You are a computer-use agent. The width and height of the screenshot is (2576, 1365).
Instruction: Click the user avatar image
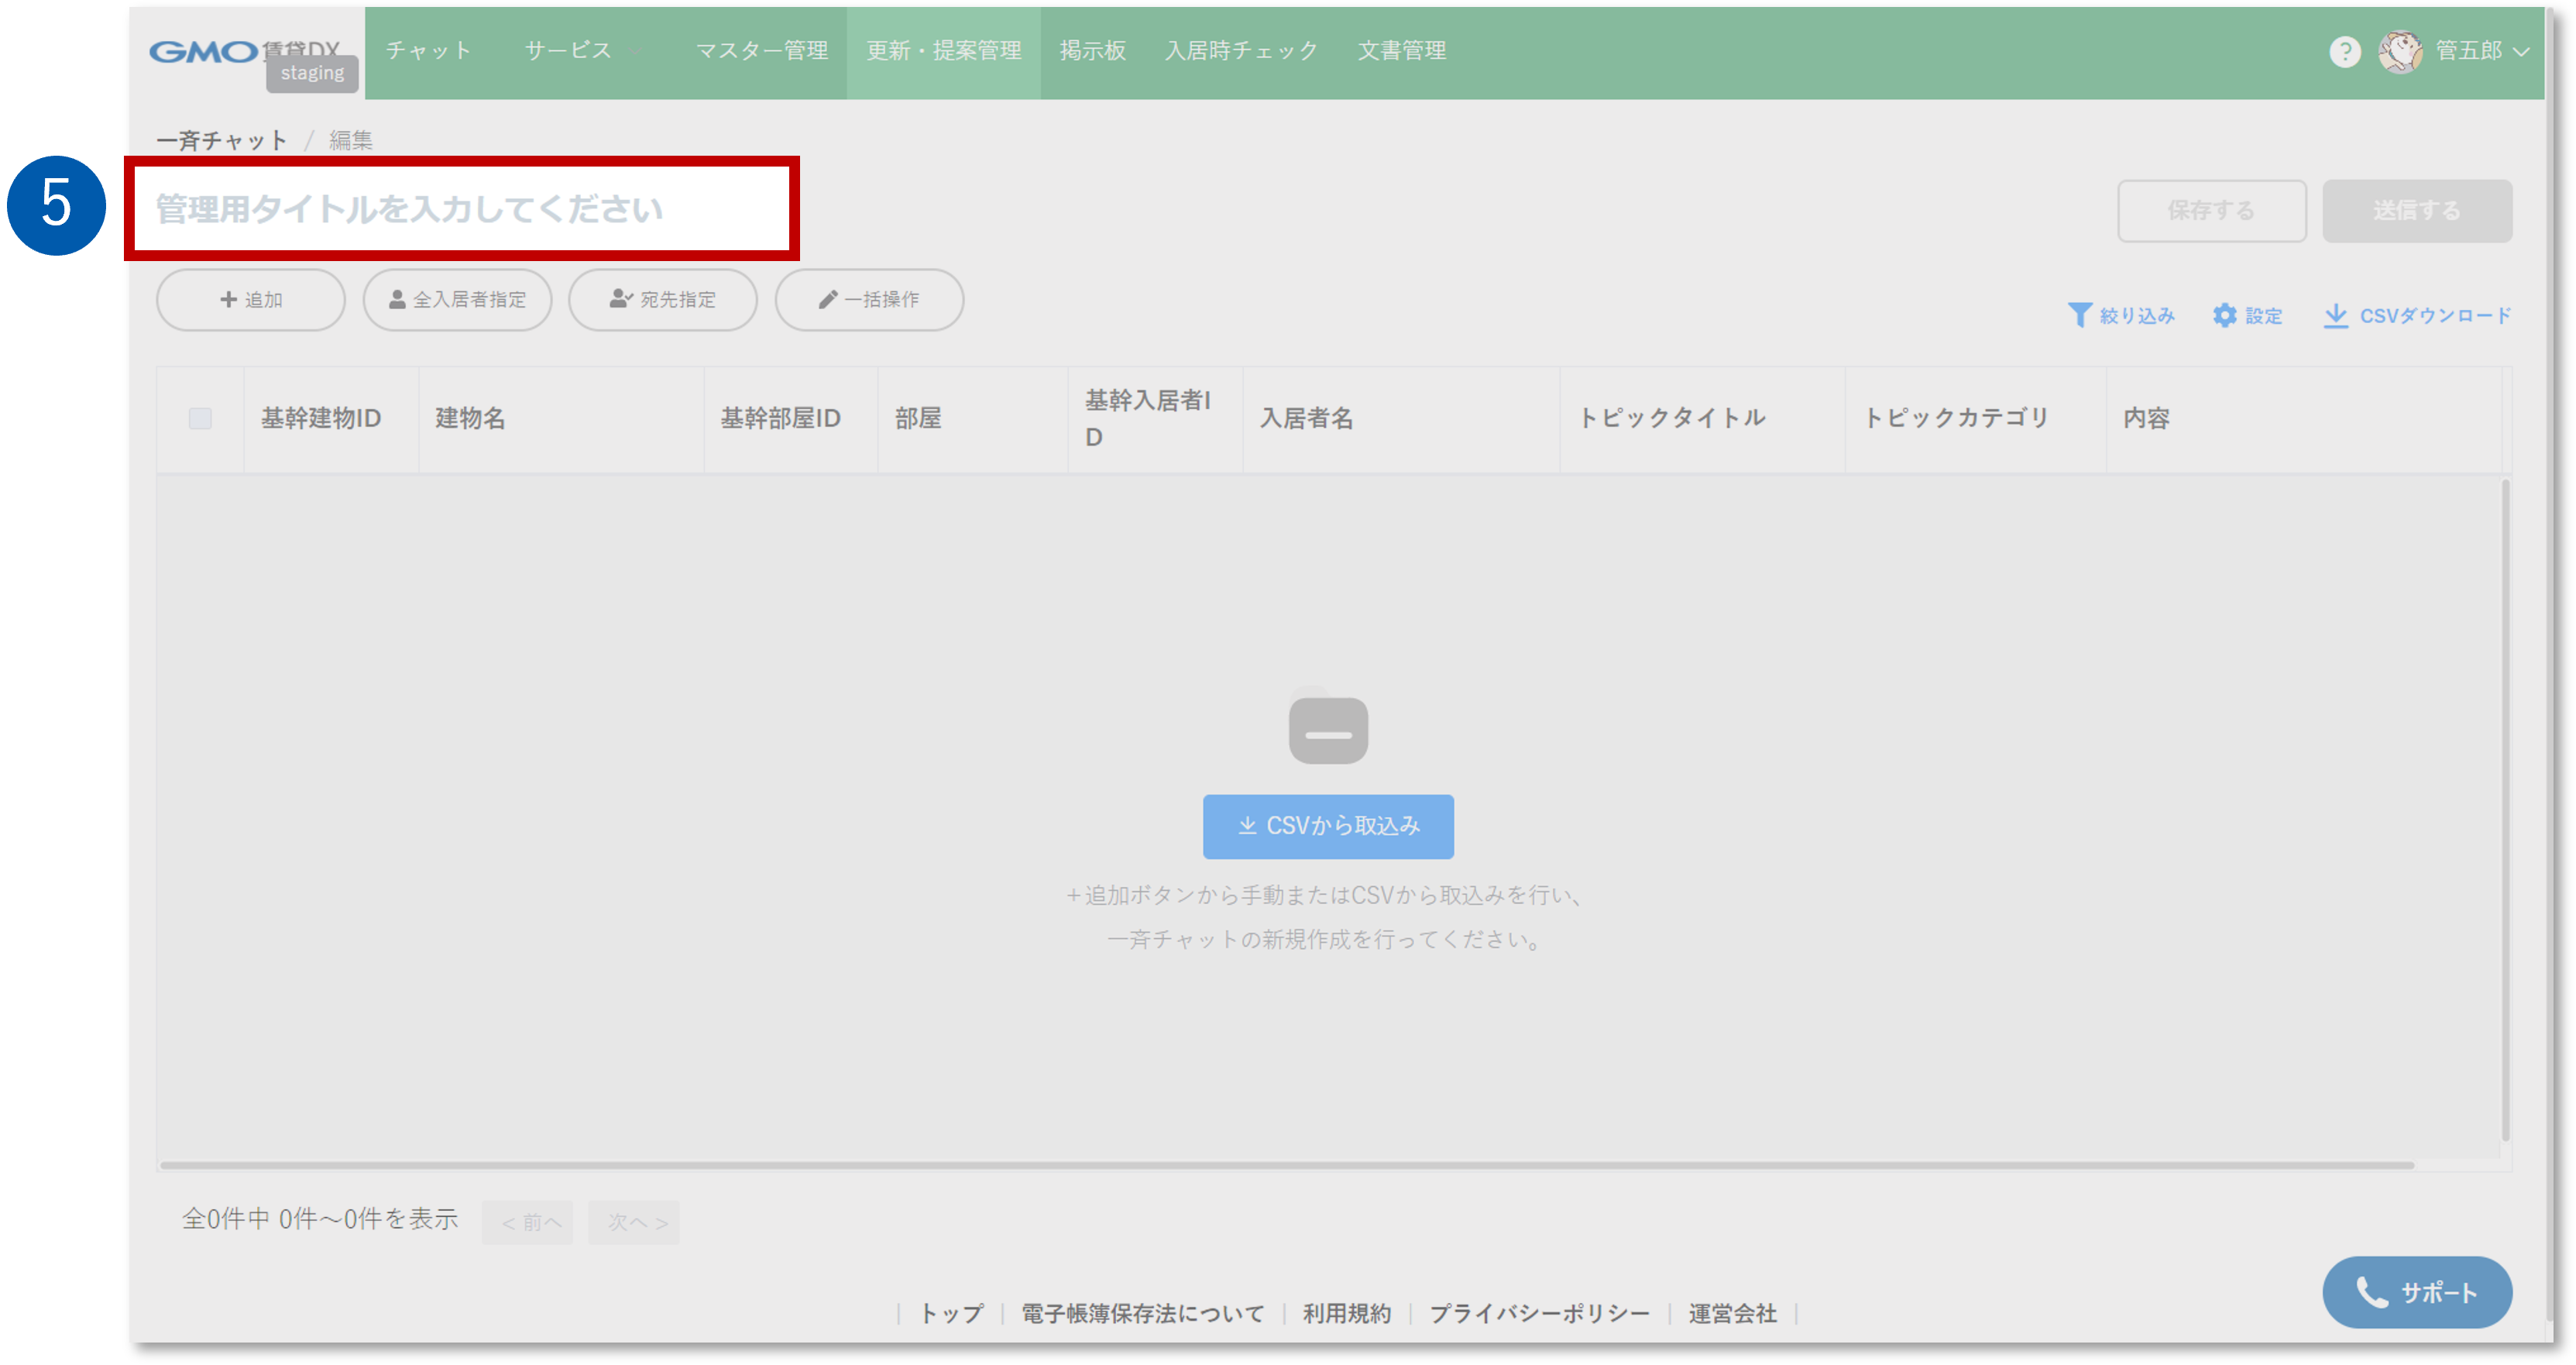click(2399, 51)
